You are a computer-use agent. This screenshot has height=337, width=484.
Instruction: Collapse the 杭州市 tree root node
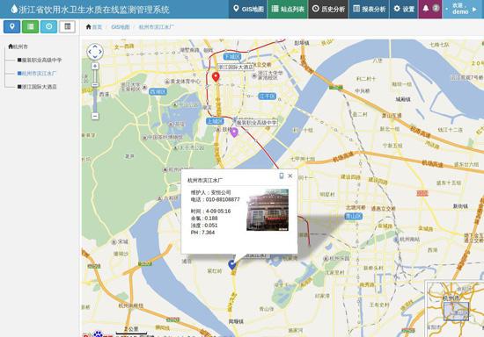click(x=18, y=47)
